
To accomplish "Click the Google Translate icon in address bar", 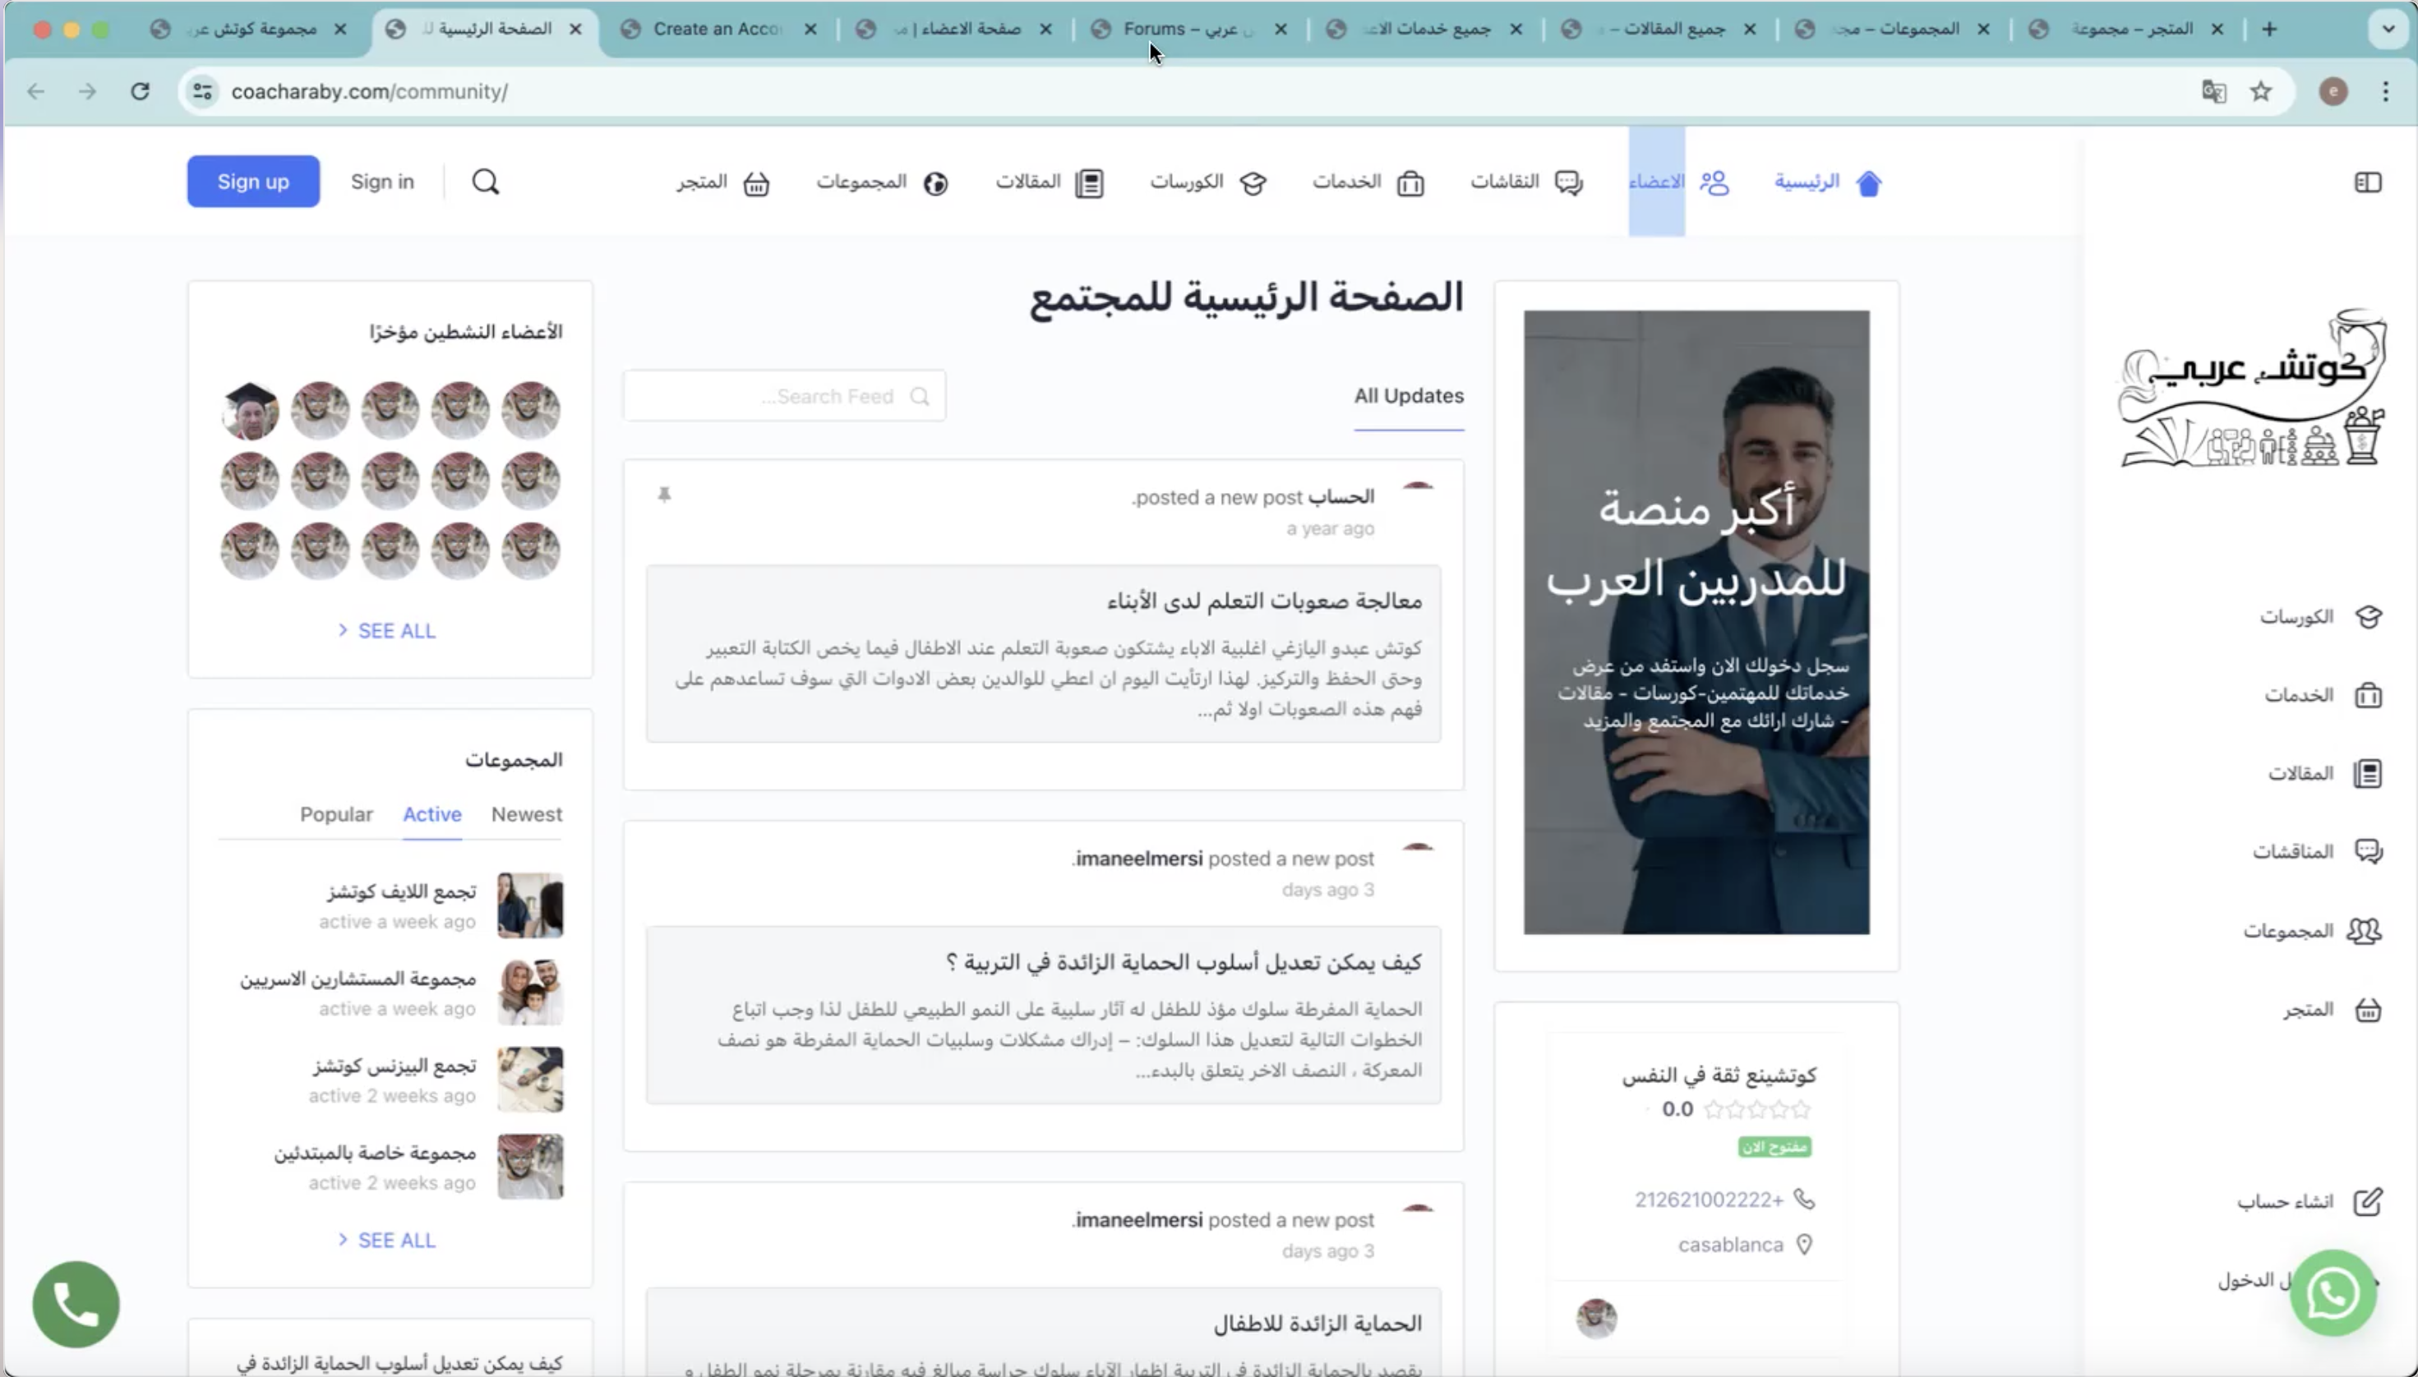I will tap(2213, 92).
